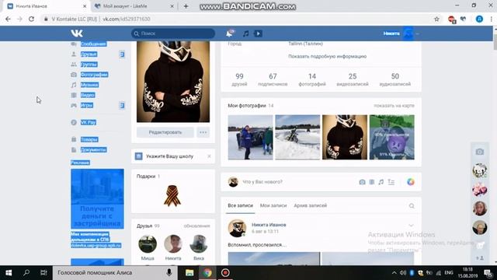This screenshot has height=280, width=497.
Task: Switch to Все записи tab
Action: click(240, 205)
